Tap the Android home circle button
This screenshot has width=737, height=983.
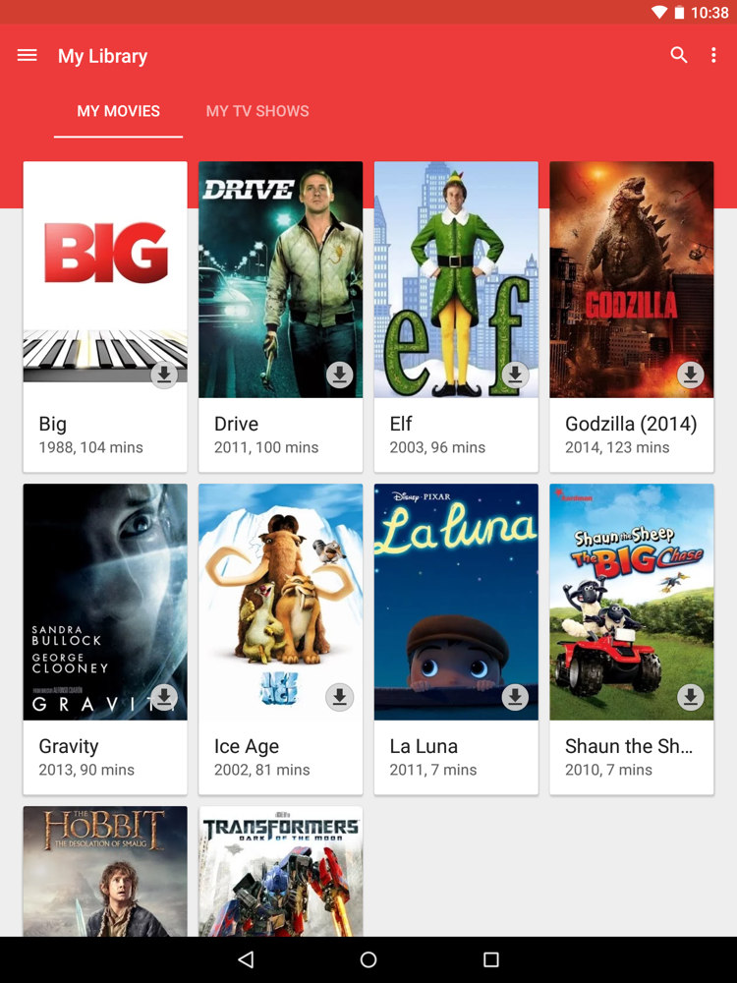tap(368, 959)
